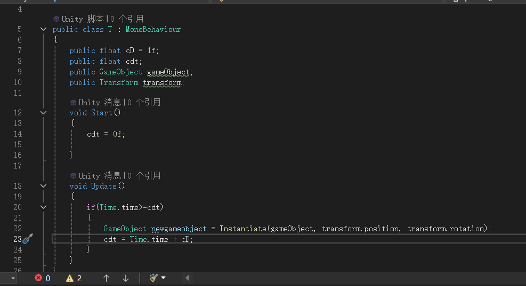The width and height of the screenshot is (526, 286).
Task: Click the Unity cube icon above class T
Action: point(56,19)
